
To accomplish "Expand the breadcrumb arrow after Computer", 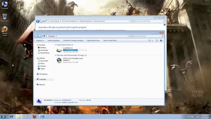I will (56, 36).
